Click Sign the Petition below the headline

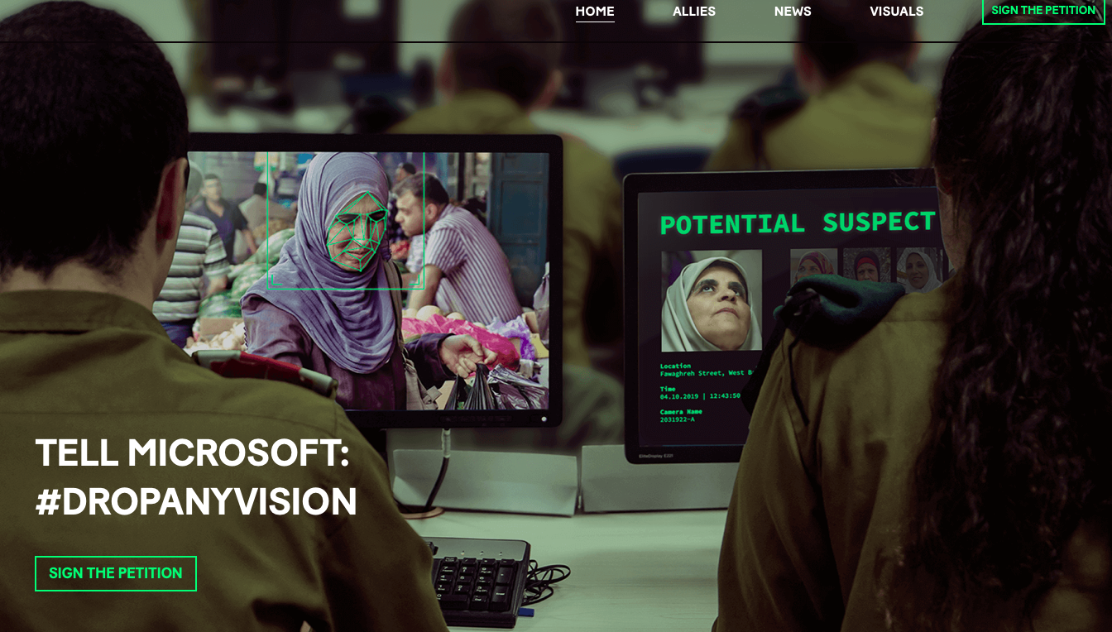click(116, 573)
